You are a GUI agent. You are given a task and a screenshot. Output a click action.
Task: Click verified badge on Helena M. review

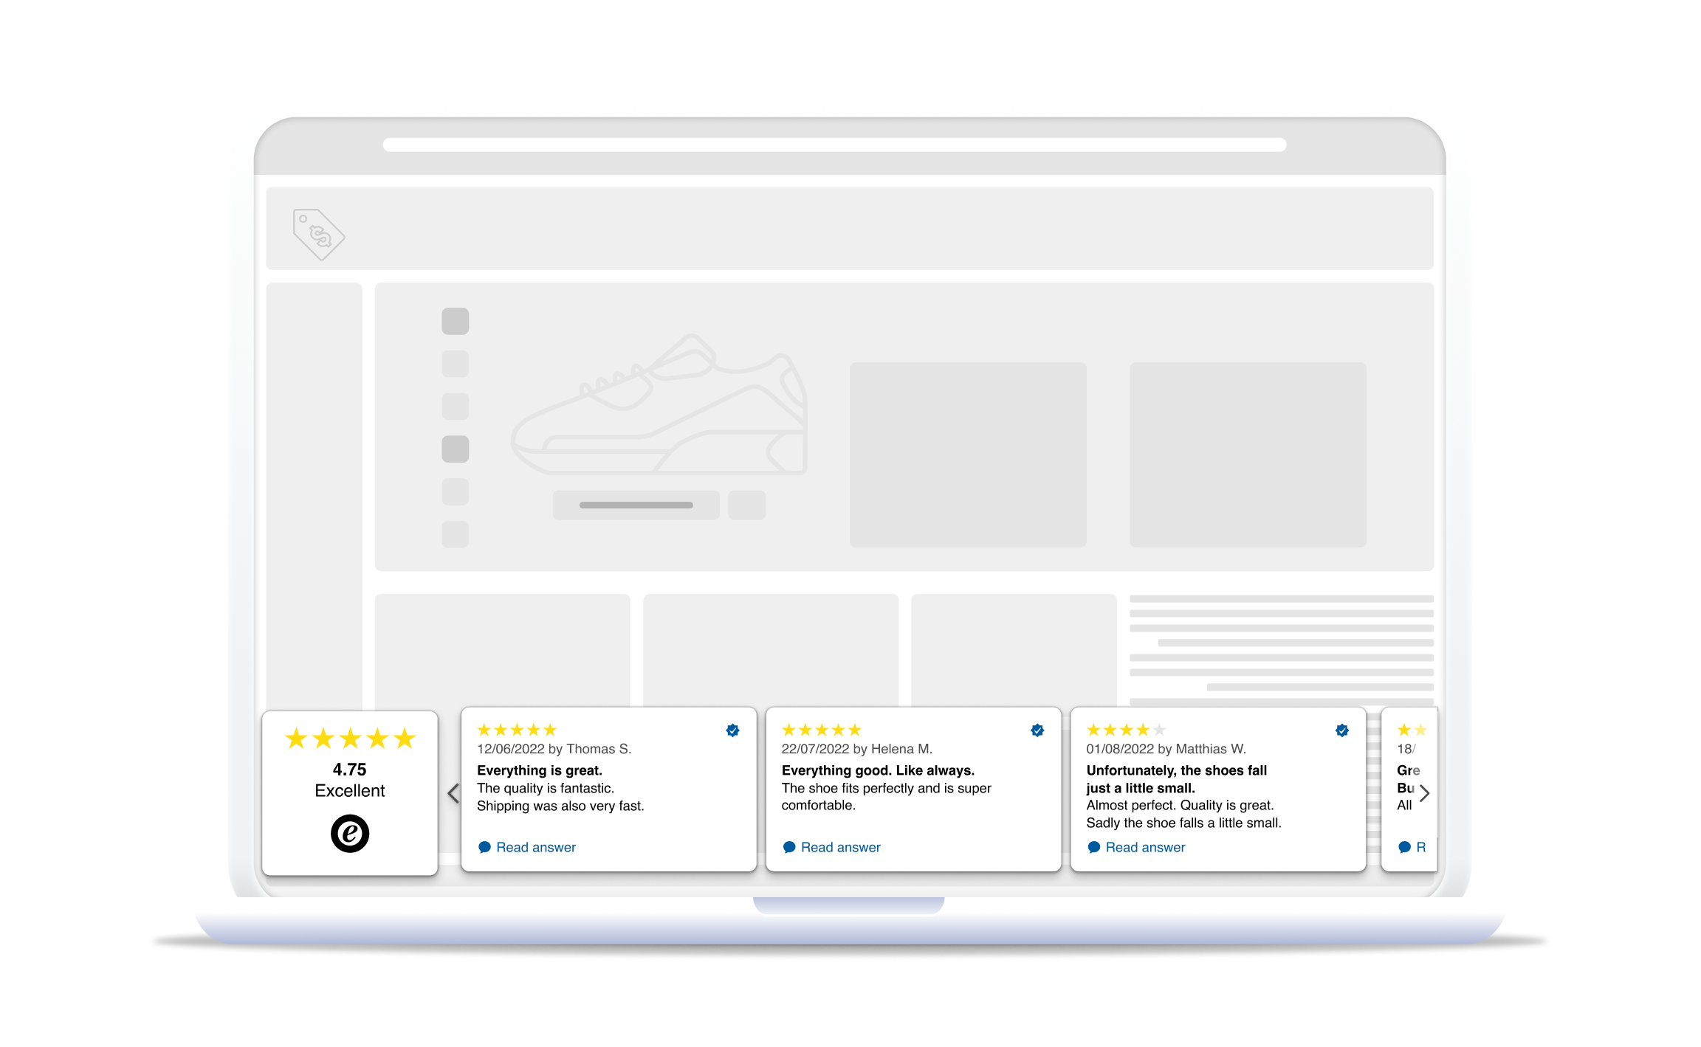coord(1037,730)
